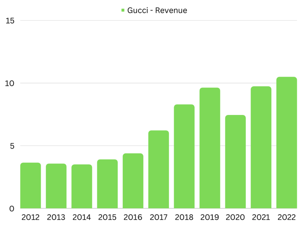Select the 2020 revenue bar
This screenshot has width=302, height=227.
(x=235, y=162)
